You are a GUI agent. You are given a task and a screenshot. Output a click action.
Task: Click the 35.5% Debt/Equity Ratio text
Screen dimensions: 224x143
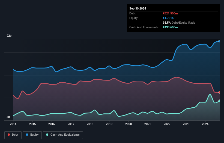click(179, 23)
